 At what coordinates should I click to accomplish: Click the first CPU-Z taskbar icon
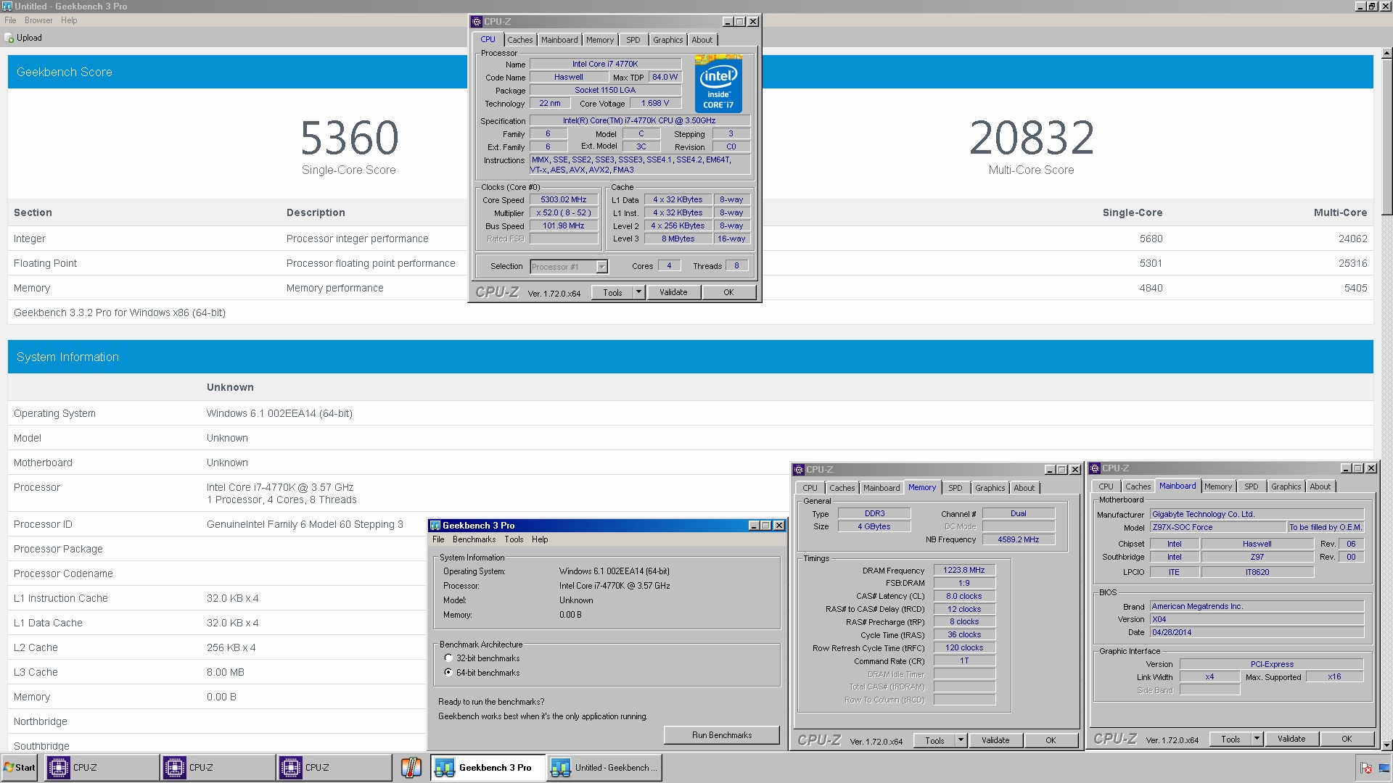59,767
